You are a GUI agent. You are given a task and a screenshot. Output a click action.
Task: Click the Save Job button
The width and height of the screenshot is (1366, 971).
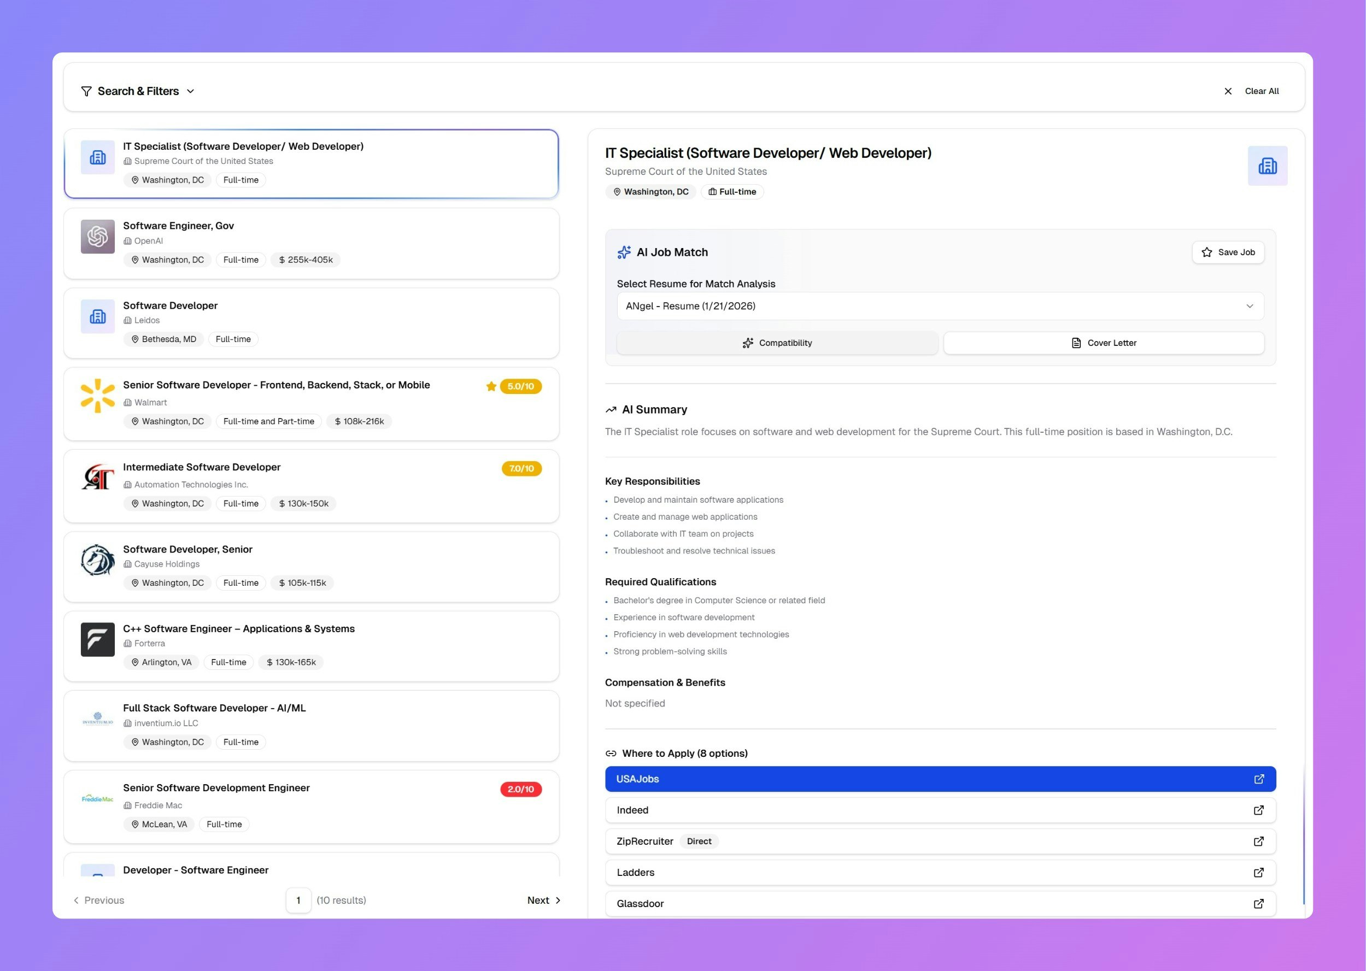pos(1228,252)
